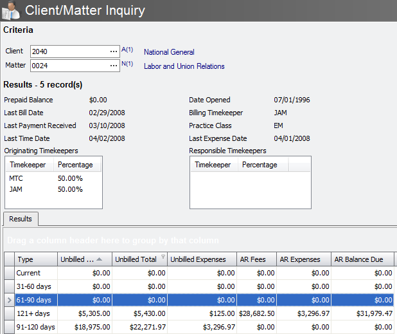Select the 121+ days row
Viewport: 397px width, 334px height.
(x=34, y=312)
